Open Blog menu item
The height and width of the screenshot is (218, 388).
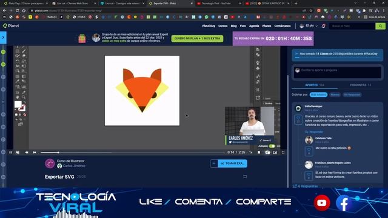(233, 26)
